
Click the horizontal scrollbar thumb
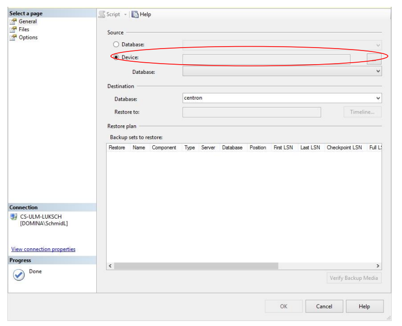196,266
